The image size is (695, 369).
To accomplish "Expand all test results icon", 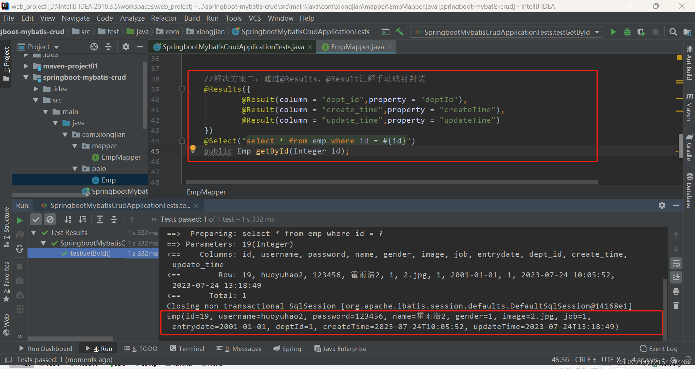I will click(x=100, y=219).
